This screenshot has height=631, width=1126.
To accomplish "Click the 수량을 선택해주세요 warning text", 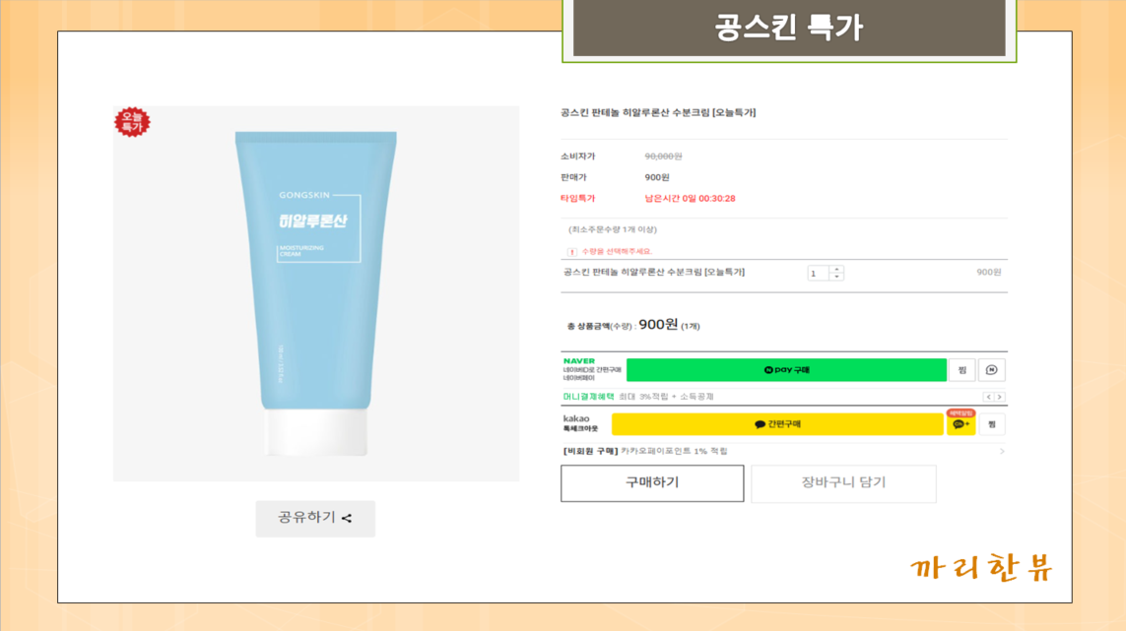I will click(x=616, y=251).
